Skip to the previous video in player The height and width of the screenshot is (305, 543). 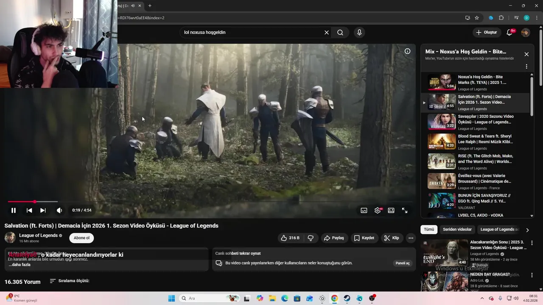[x=29, y=210]
